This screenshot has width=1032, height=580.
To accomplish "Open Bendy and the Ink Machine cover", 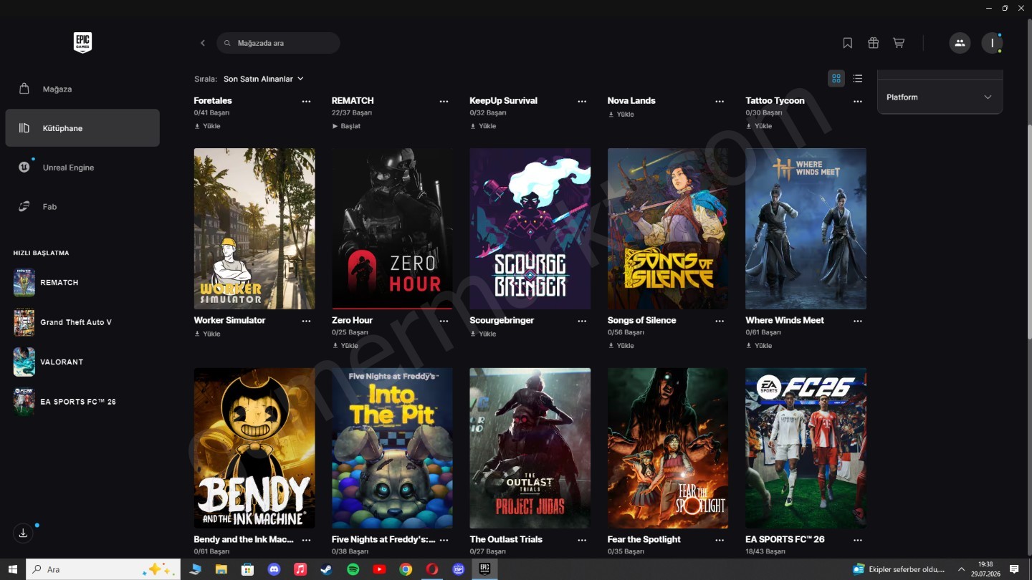I will click(254, 448).
